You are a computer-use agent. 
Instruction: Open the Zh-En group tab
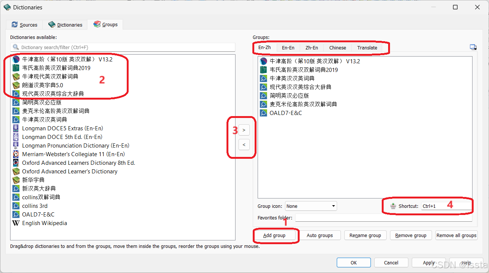coord(312,48)
